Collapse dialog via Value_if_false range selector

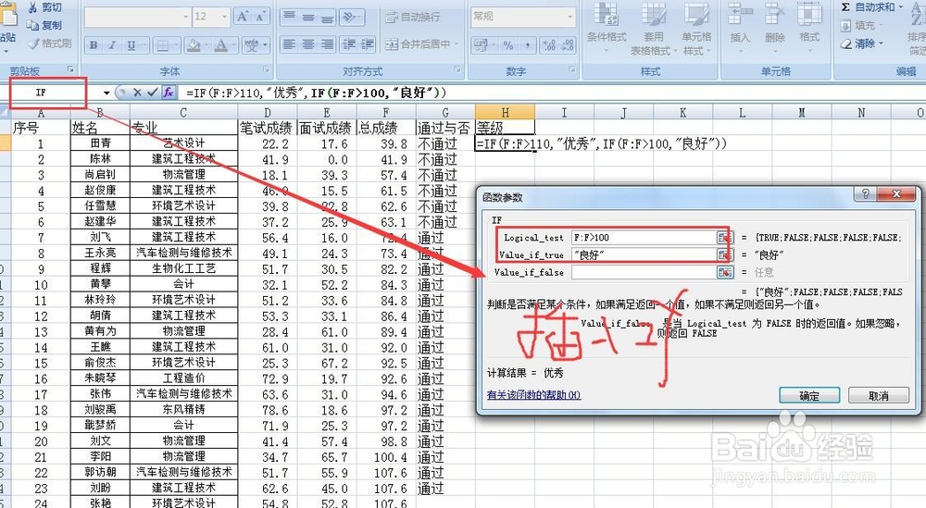coord(725,272)
